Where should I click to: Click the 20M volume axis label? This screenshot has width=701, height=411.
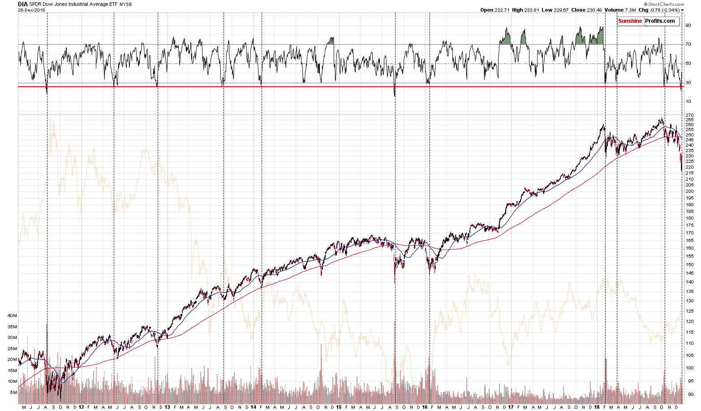(x=13, y=360)
